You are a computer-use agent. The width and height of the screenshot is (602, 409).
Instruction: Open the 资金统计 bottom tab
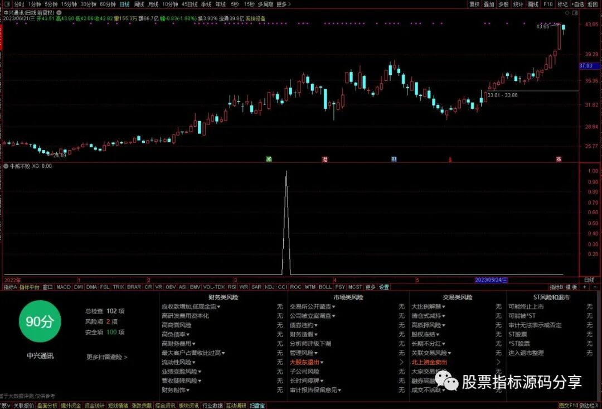click(x=94, y=406)
